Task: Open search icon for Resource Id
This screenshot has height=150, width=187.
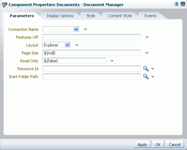Action: pos(146,69)
